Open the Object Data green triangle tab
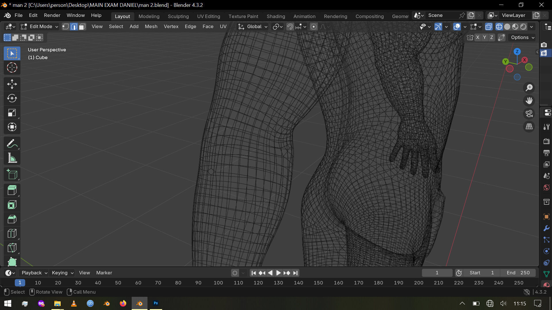 pos(546,274)
